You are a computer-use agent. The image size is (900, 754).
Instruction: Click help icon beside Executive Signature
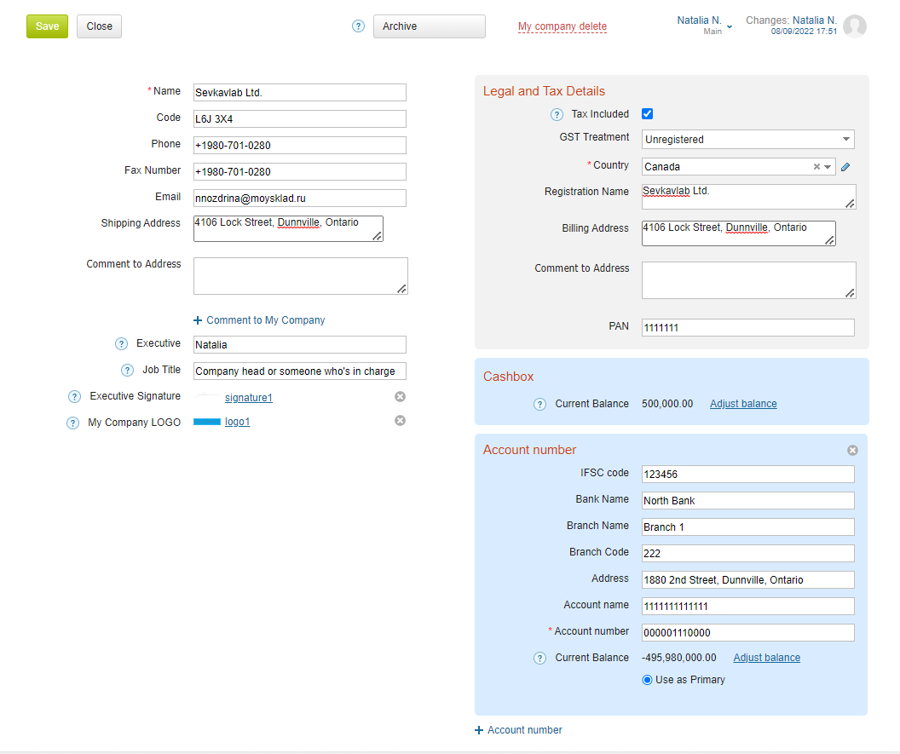[x=75, y=396]
